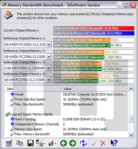Click the green Float 2450 MB/s reference bar
This screenshot has width=138, height=149.
94,69
